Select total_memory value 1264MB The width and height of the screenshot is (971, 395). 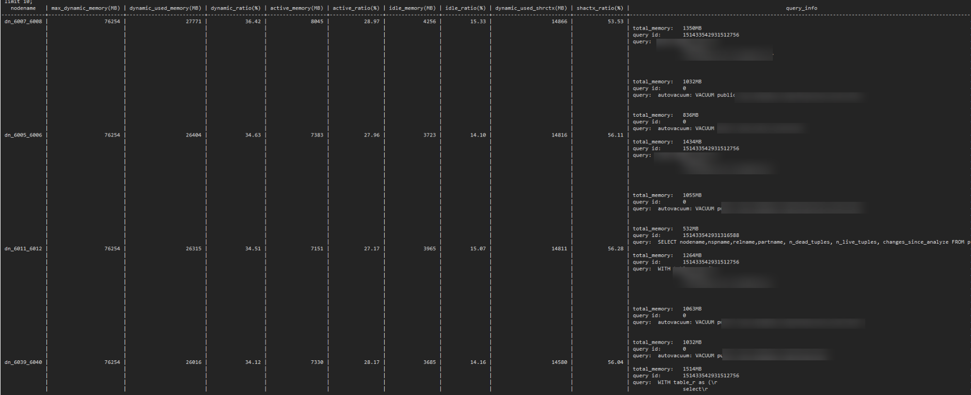click(x=692, y=256)
